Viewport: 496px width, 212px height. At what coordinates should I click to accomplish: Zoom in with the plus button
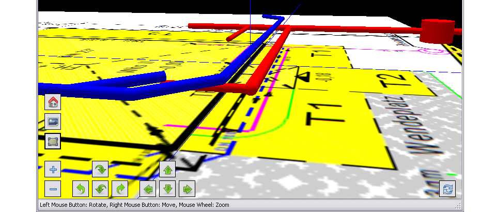(x=53, y=169)
